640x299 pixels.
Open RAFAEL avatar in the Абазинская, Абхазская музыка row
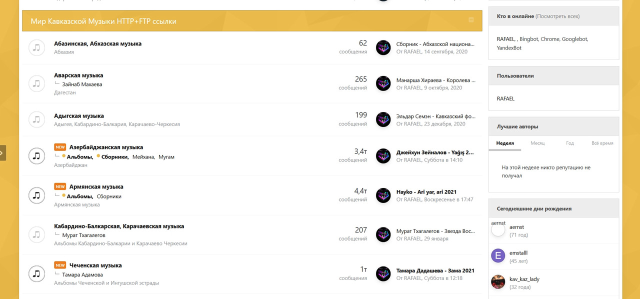(x=383, y=47)
